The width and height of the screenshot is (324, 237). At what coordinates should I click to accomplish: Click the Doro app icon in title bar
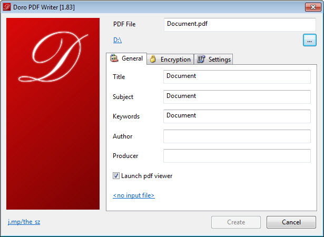[6, 7]
